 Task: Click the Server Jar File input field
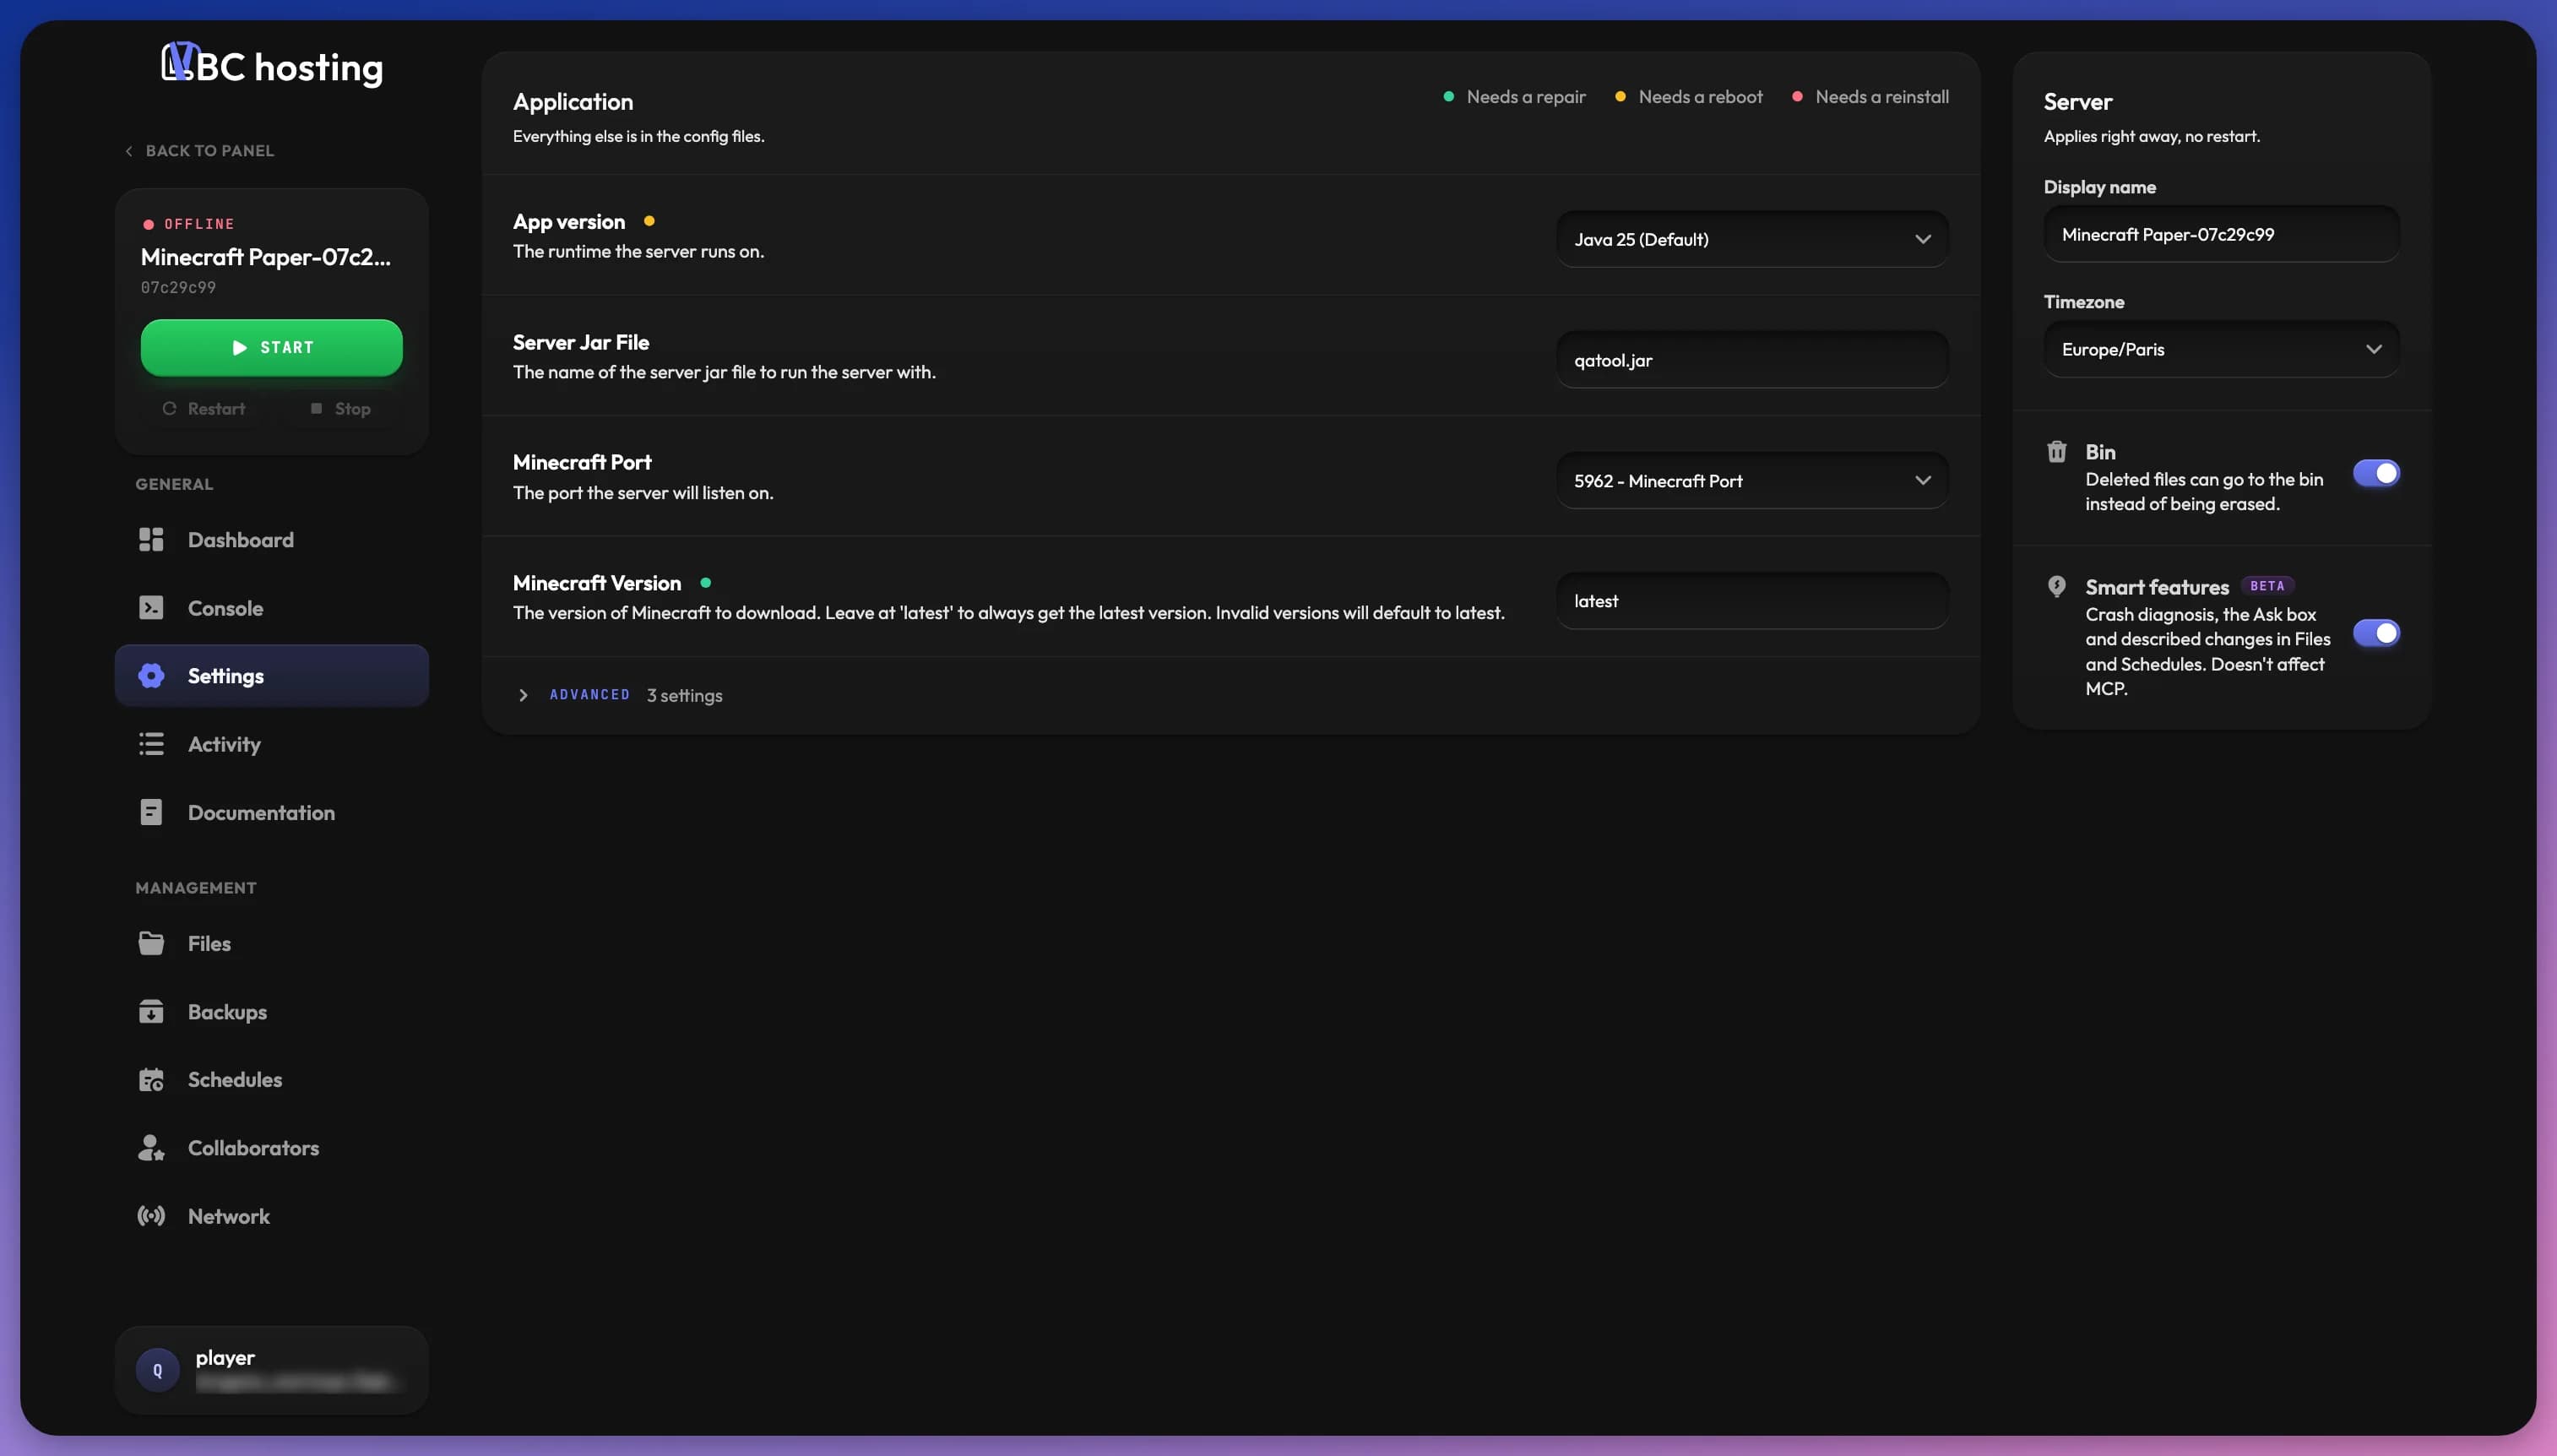[1752, 360]
